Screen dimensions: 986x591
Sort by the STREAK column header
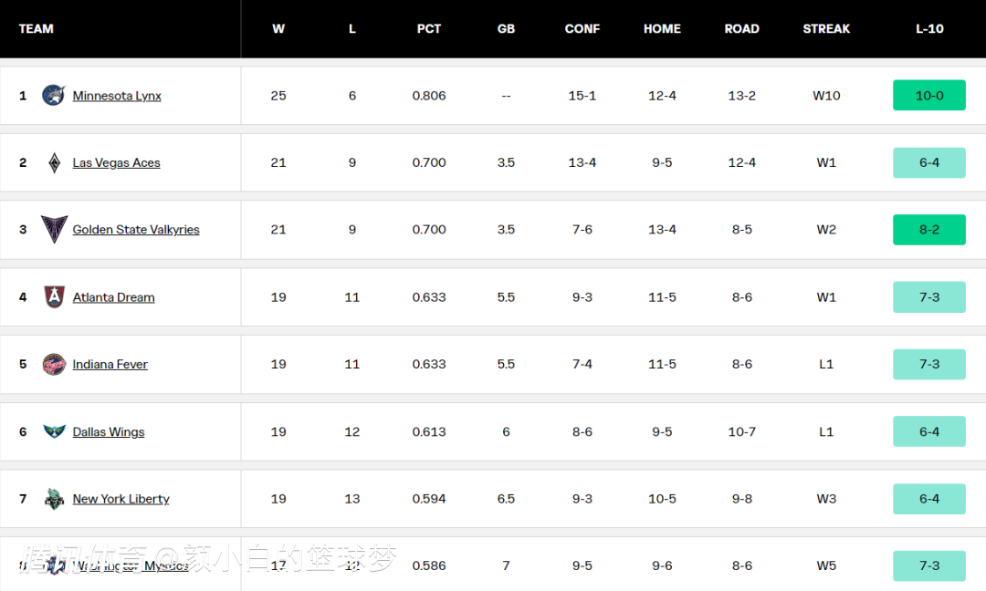826,29
